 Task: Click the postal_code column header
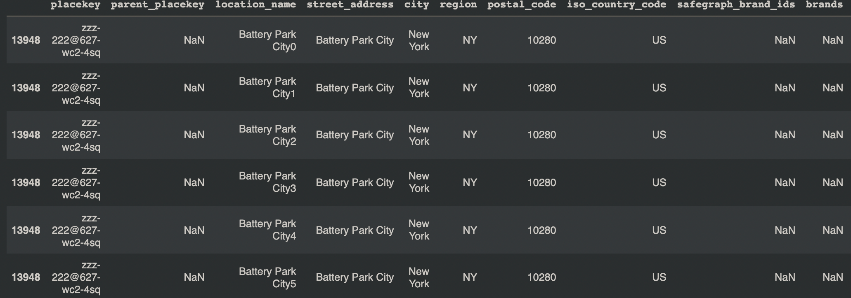click(522, 5)
